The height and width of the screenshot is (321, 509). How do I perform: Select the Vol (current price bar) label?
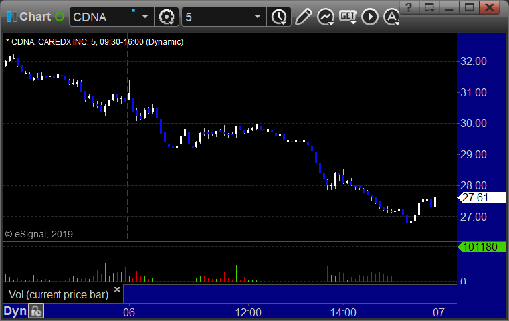(x=58, y=294)
